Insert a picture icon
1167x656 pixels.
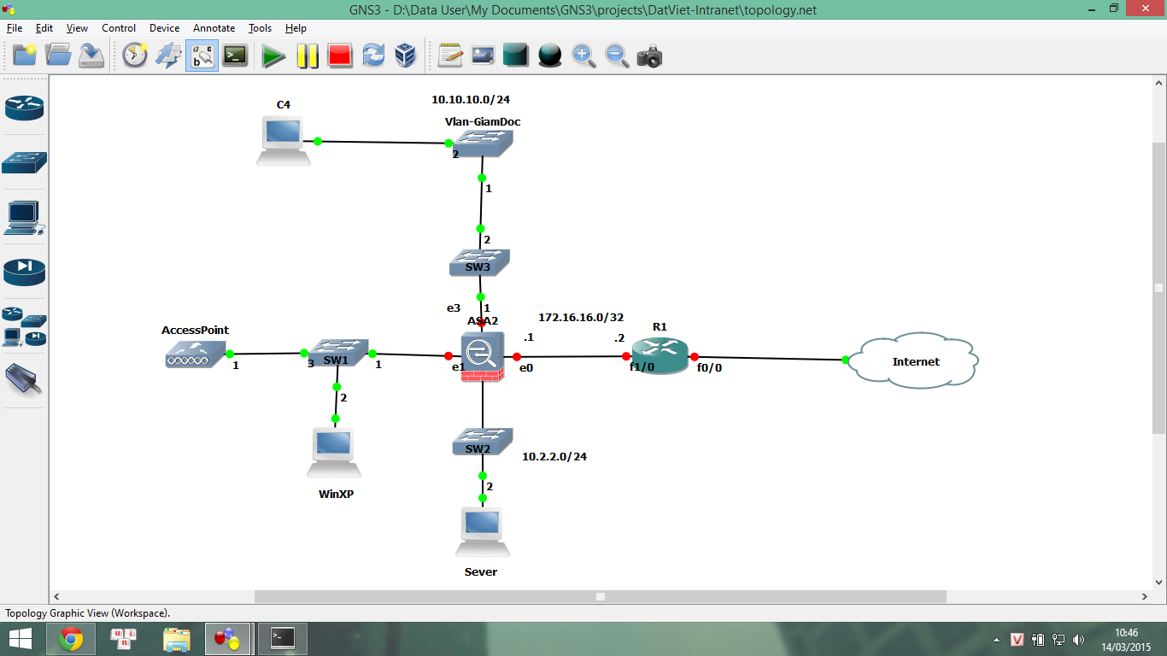click(483, 56)
